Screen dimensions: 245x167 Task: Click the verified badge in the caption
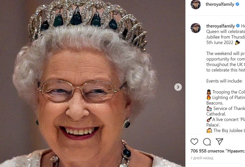tap(238, 26)
